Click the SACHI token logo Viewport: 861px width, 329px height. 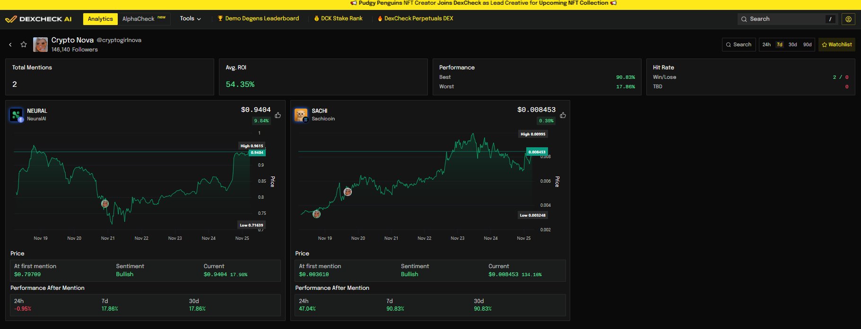click(301, 115)
